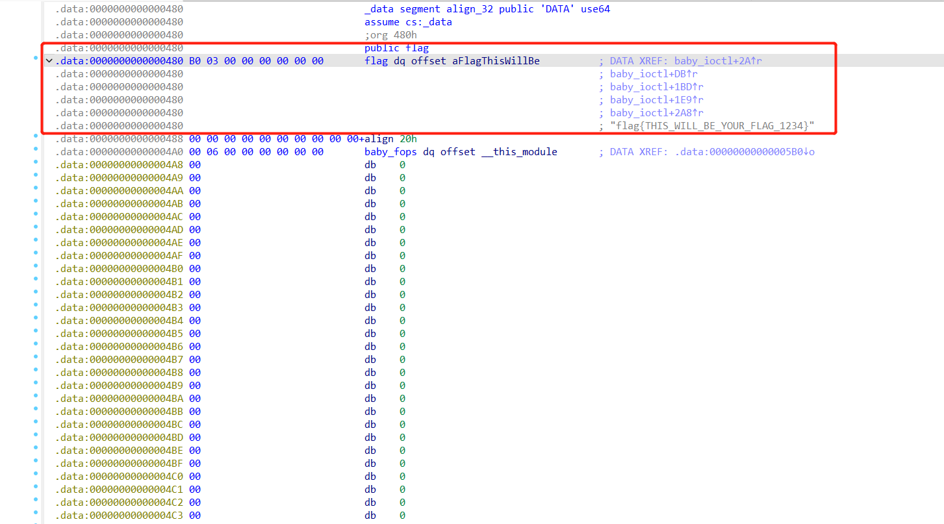Click address .data:00000000000004B3

[119, 308]
